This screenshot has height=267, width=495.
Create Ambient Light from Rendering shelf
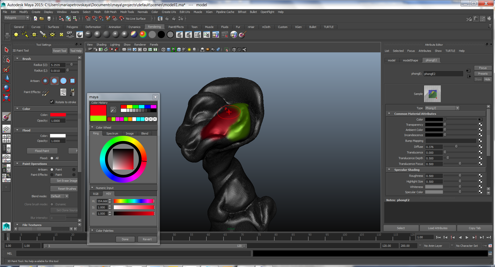[16, 34]
